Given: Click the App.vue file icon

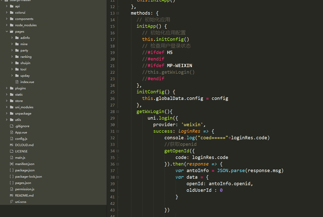Looking at the screenshot, I should click(x=12, y=132).
